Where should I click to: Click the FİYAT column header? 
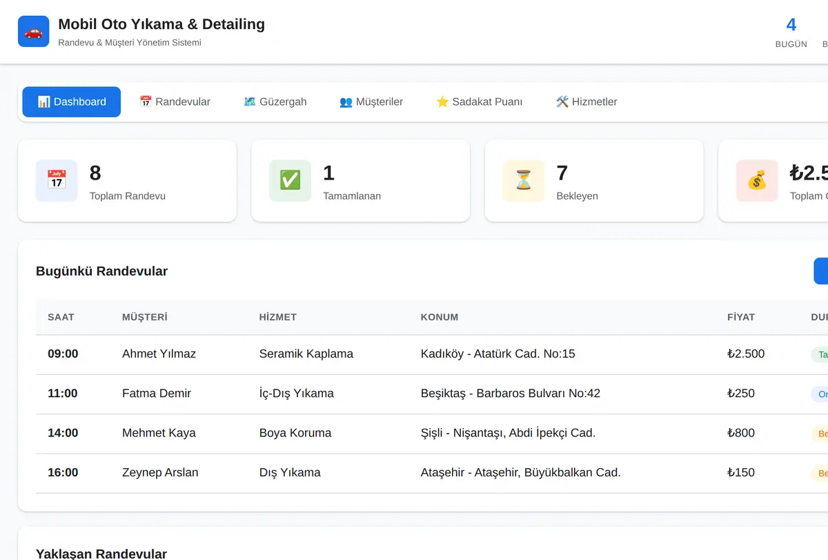(741, 317)
